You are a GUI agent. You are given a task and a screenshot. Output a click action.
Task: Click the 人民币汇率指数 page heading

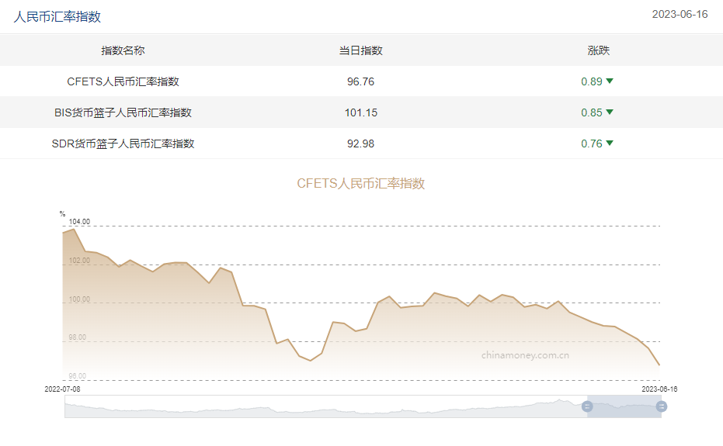[x=57, y=16]
